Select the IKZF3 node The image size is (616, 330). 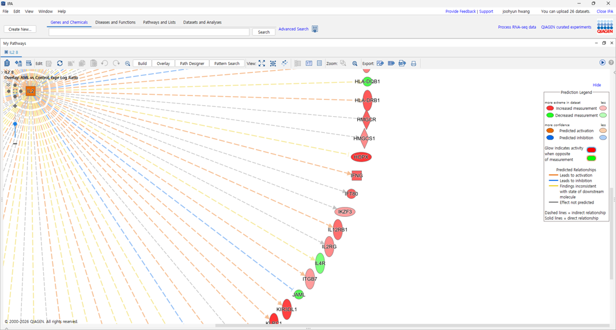coord(345,212)
